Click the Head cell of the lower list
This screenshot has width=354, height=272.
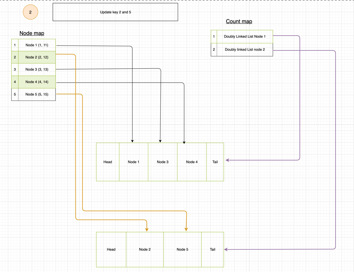coord(111,249)
